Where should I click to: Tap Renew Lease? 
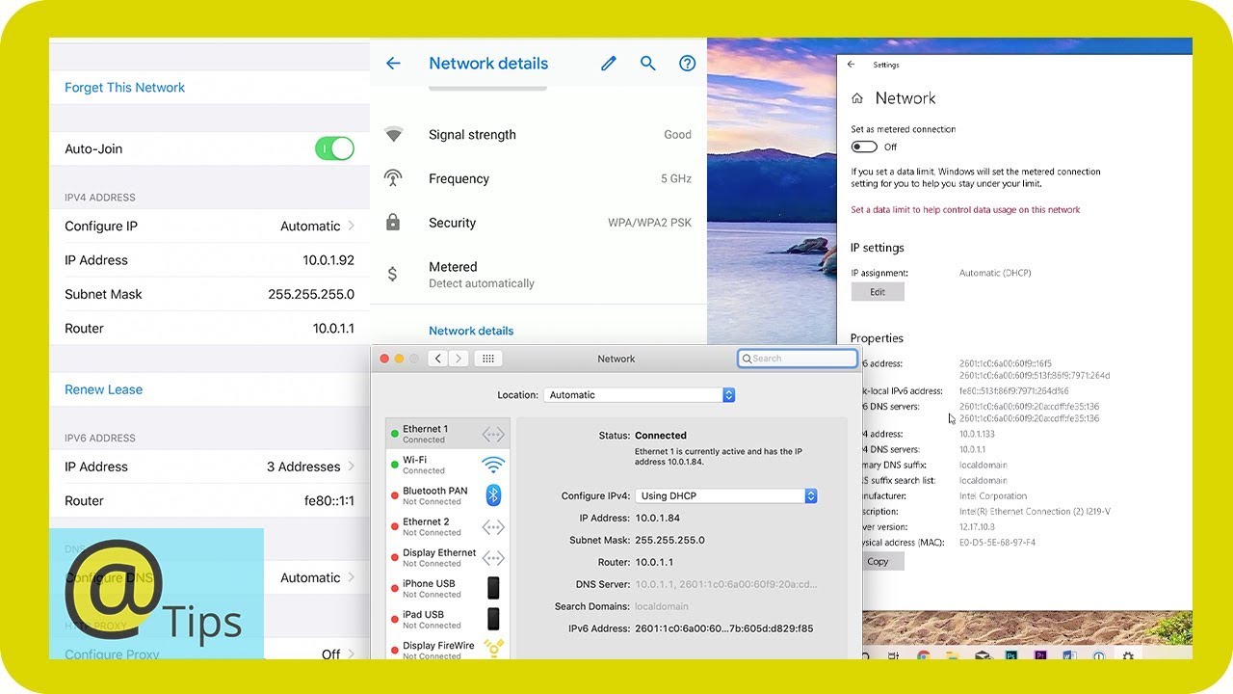click(104, 390)
